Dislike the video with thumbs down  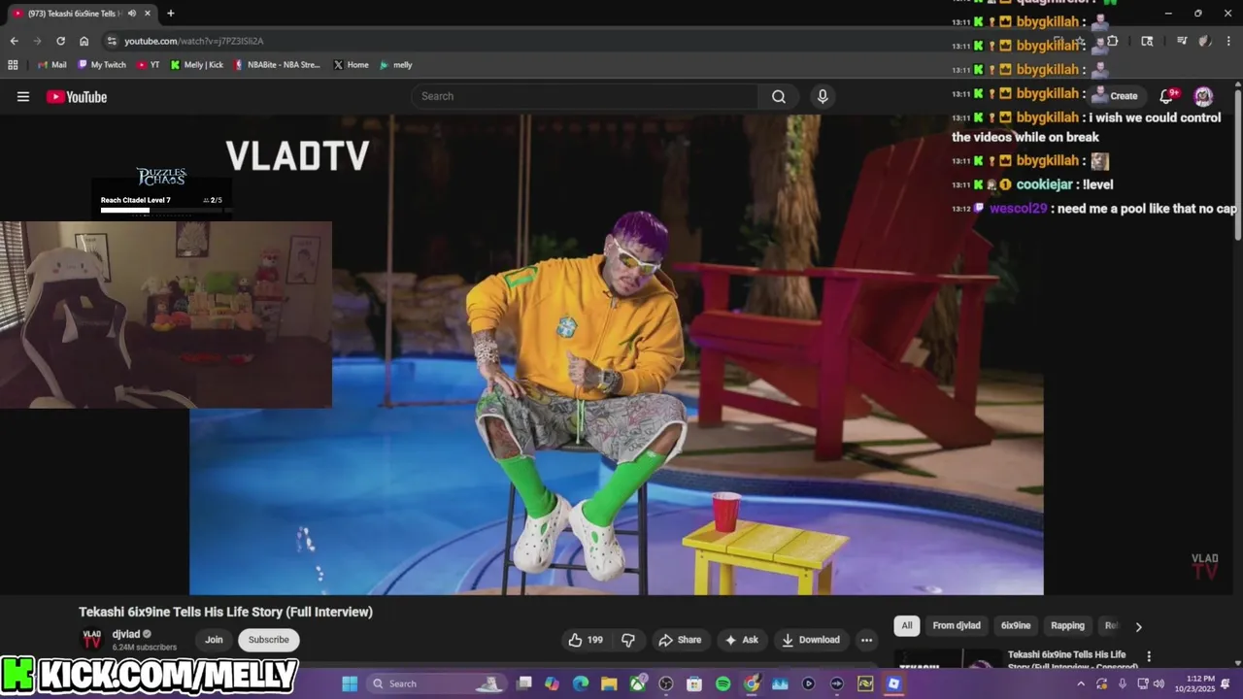coord(628,640)
